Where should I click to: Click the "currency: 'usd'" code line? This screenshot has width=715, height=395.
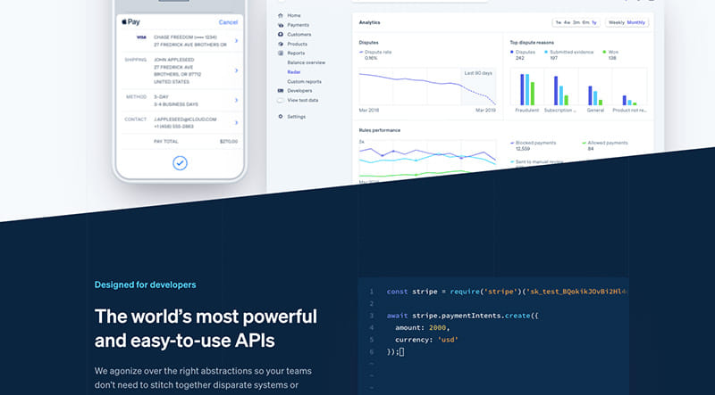click(x=426, y=340)
